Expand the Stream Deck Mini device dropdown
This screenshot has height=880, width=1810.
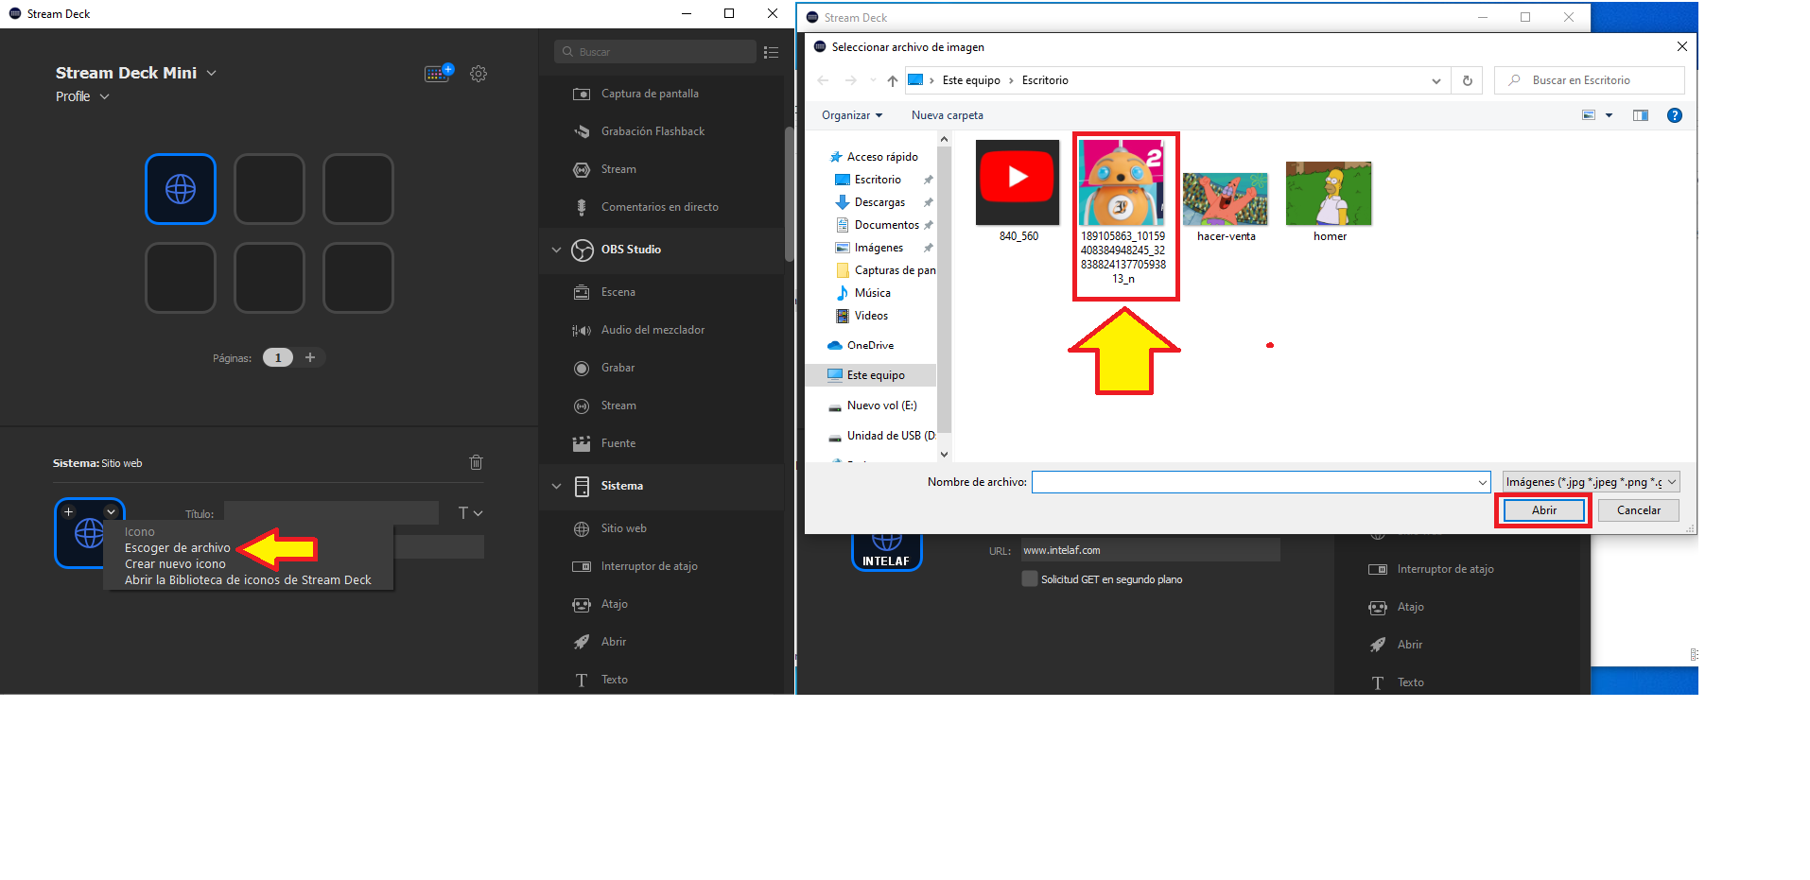(212, 73)
